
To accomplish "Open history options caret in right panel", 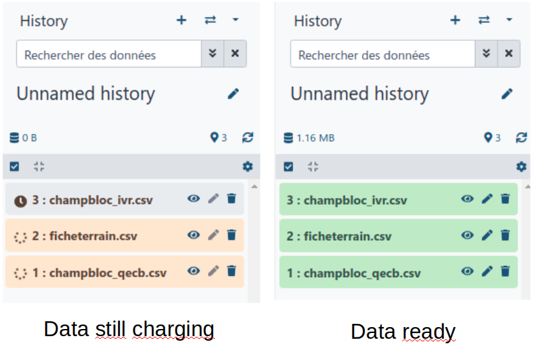I will [x=509, y=20].
